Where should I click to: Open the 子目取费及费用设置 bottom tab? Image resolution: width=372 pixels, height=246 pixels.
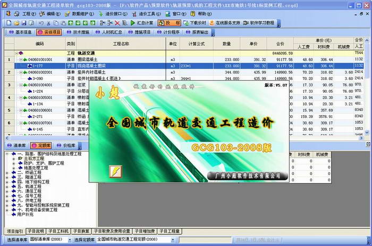point(112,231)
